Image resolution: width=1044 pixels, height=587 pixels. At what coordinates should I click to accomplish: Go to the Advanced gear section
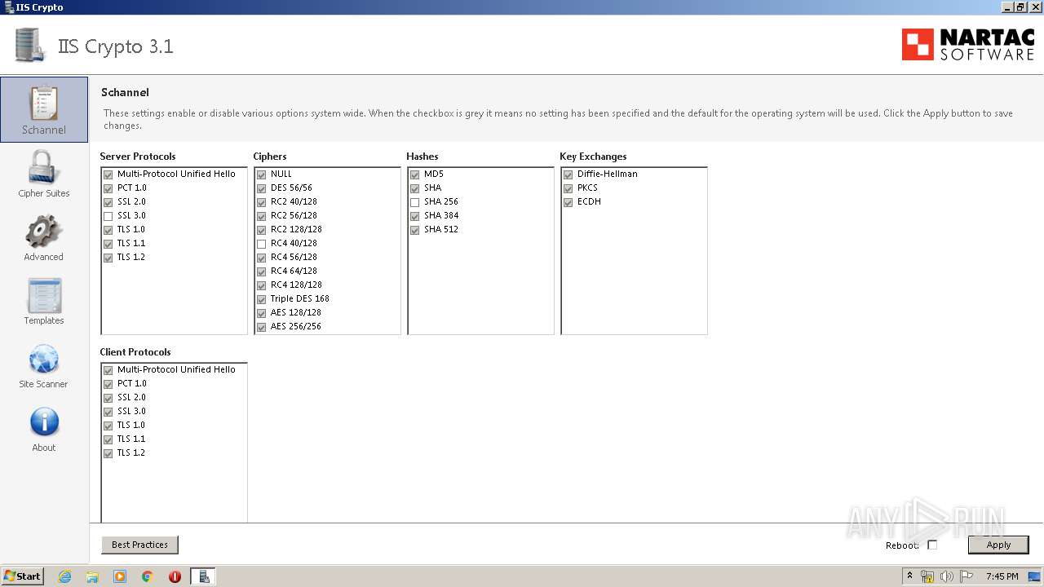(x=44, y=238)
